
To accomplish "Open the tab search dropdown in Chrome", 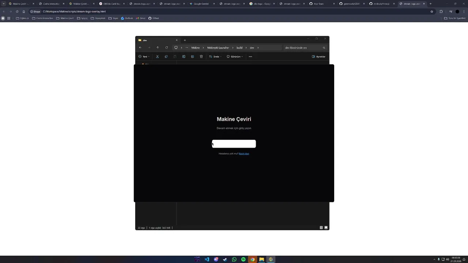I will 4,4.
